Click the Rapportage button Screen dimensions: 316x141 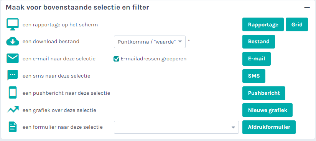[x=263, y=24]
